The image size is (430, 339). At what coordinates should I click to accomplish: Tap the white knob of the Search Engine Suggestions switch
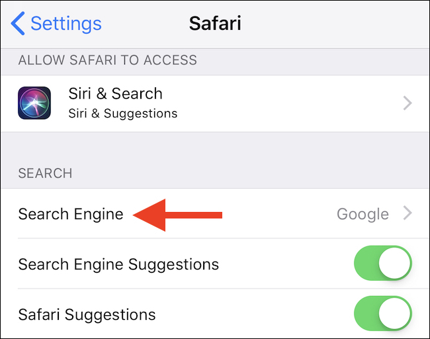pos(395,263)
